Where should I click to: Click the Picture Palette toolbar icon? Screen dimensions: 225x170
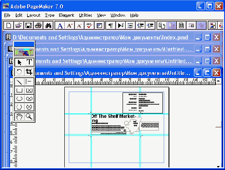point(213,25)
